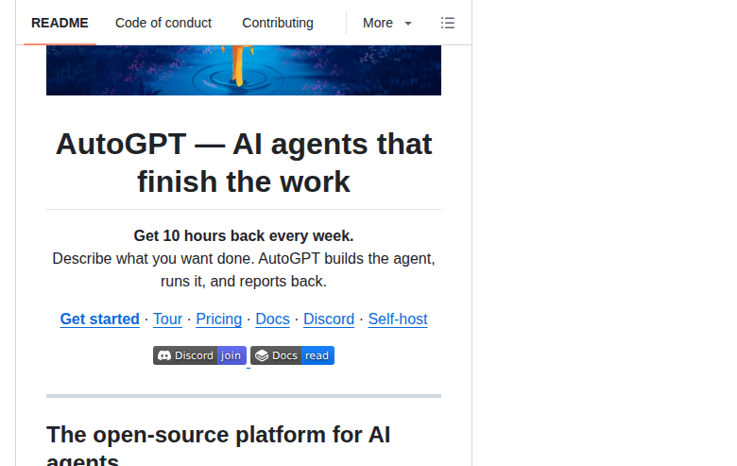Click the text Get 10 hours back every week.
The width and height of the screenshot is (737, 466).
click(x=244, y=235)
